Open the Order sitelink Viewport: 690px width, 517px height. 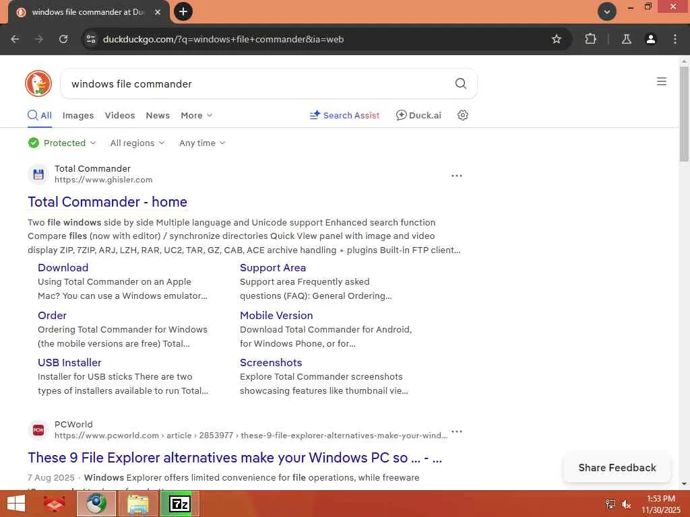52,315
